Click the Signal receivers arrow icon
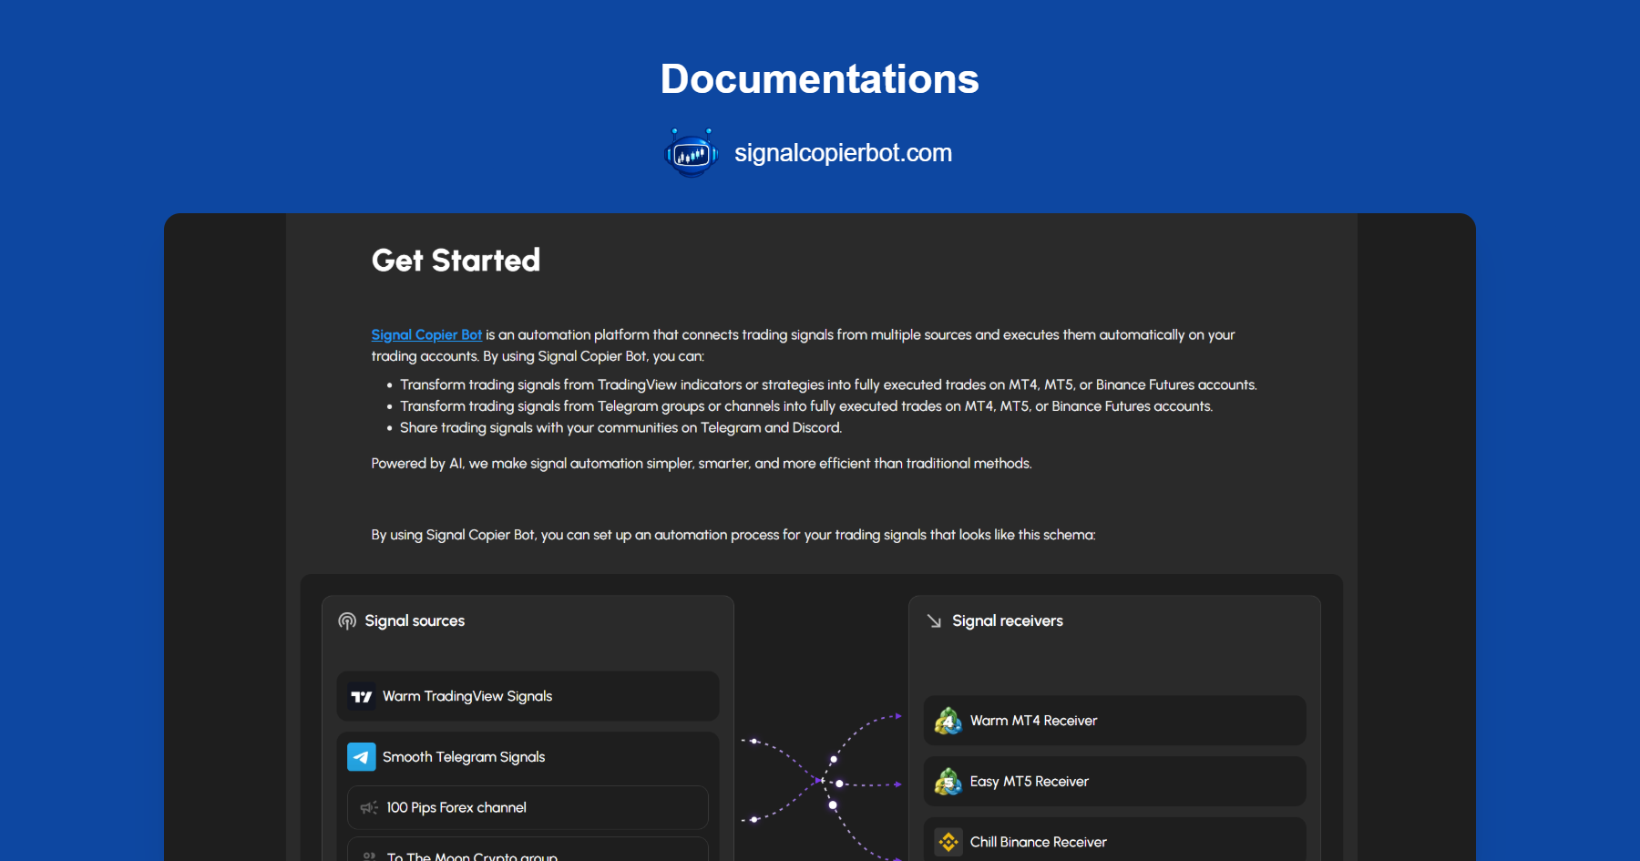 pyautogui.click(x=934, y=621)
